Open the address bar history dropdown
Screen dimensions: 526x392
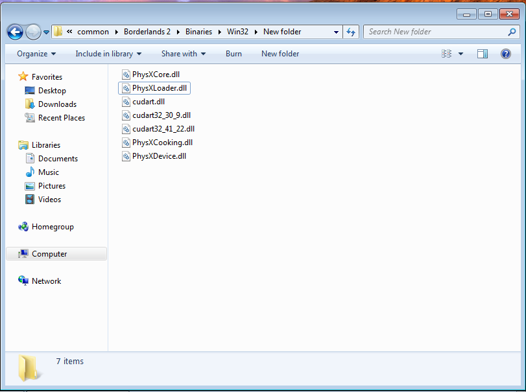pos(336,32)
